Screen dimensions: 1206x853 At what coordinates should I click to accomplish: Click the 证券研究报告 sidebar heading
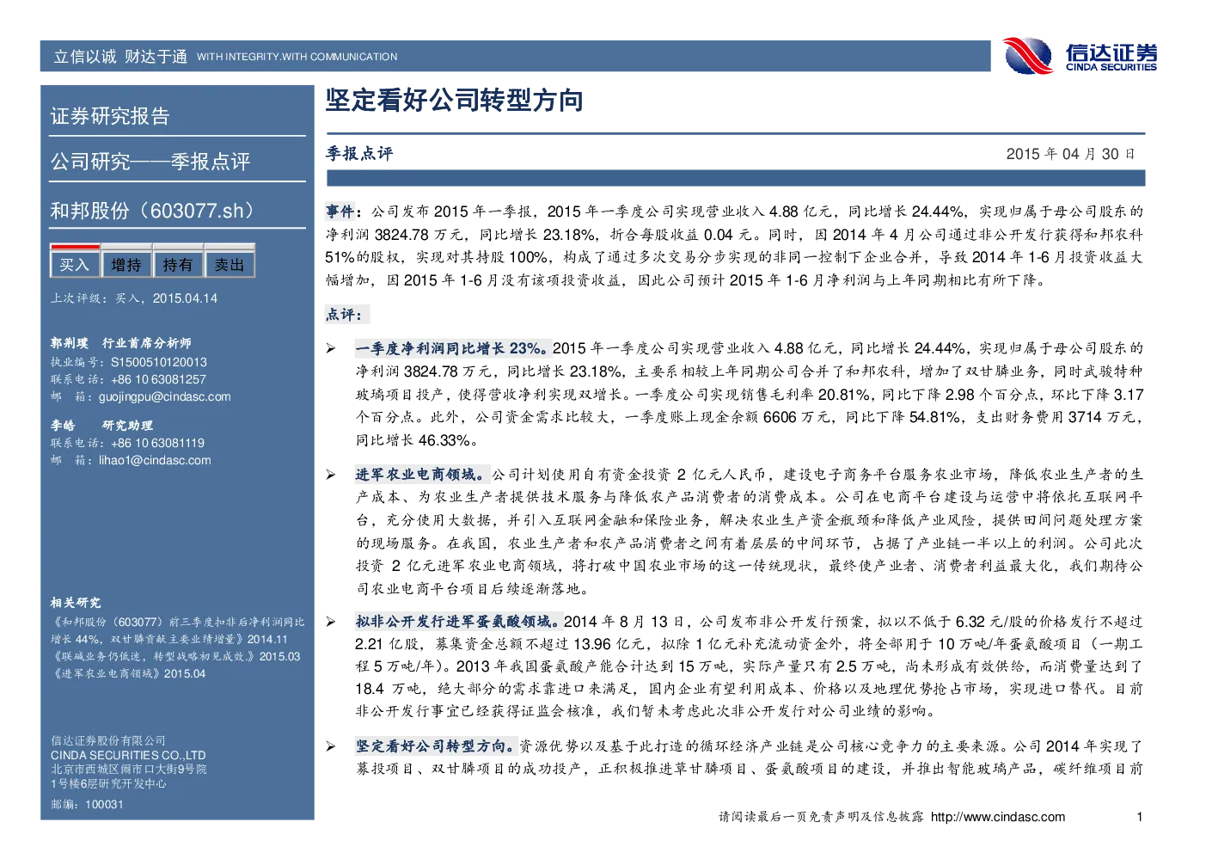(110, 116)
